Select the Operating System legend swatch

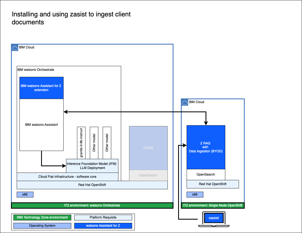(42, 226)
